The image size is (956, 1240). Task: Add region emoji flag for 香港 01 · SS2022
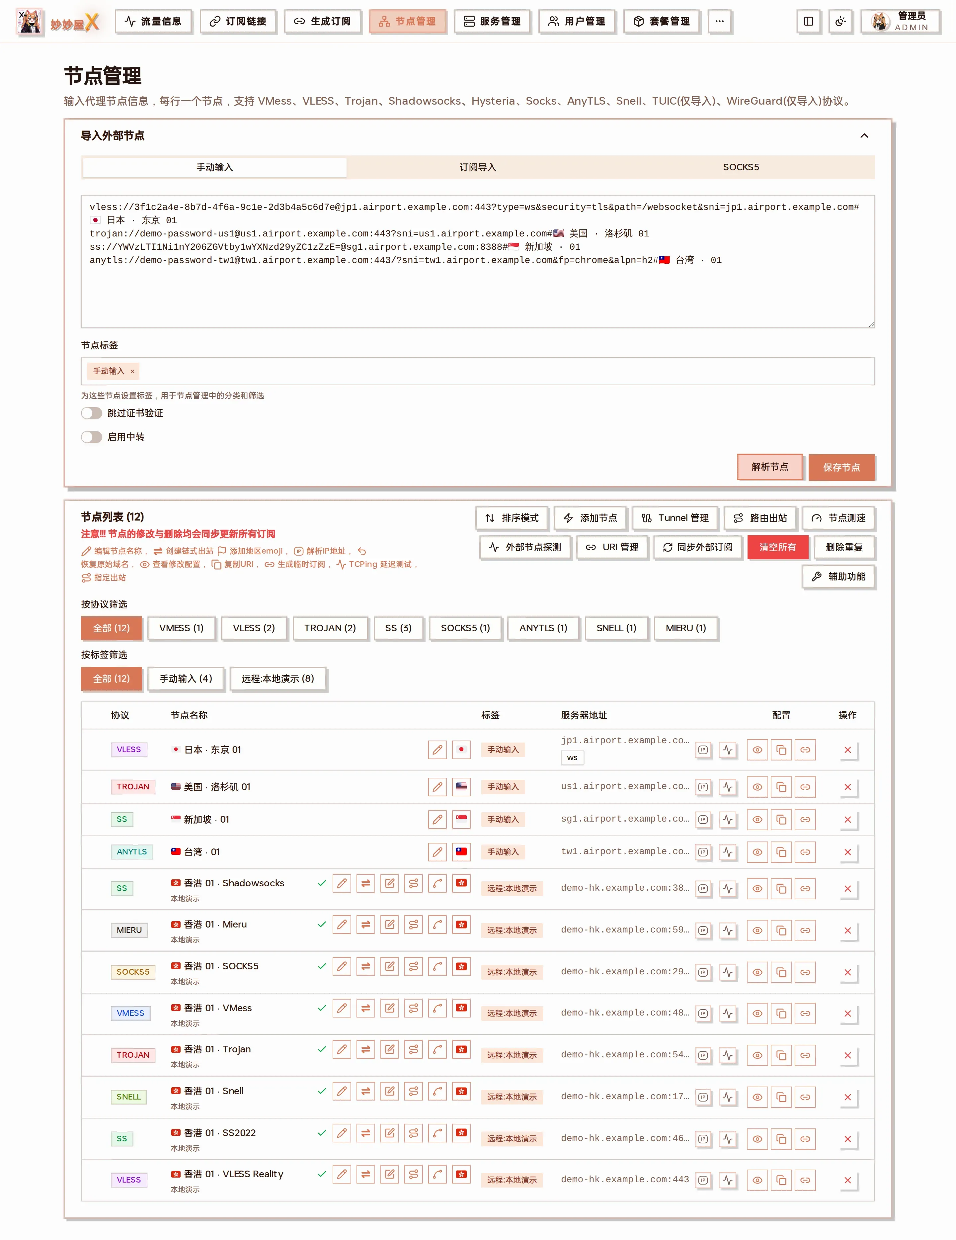tap(461, 1133)
